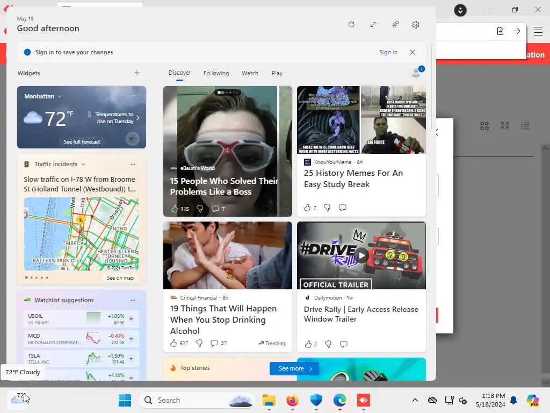Like the 15 People Who Solved article
Screen dimensions: 550x413
[x=175, y=209]
